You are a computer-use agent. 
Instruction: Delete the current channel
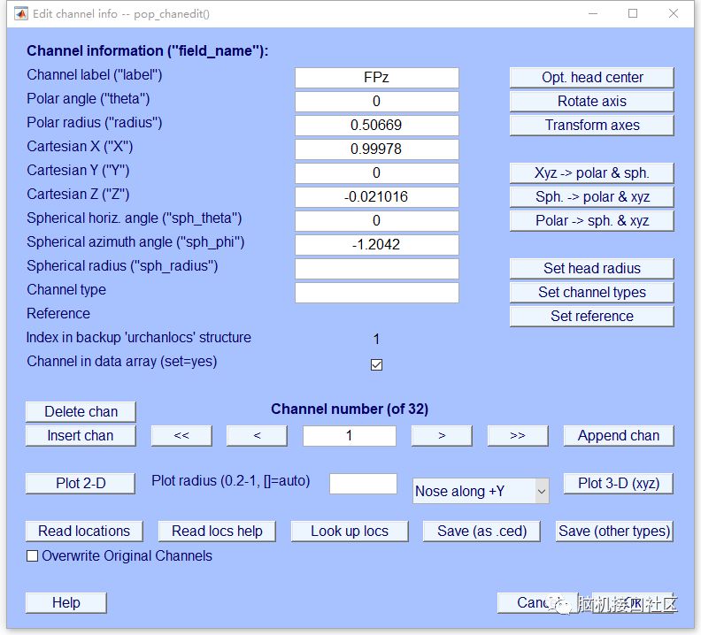(x=81, y=411)
